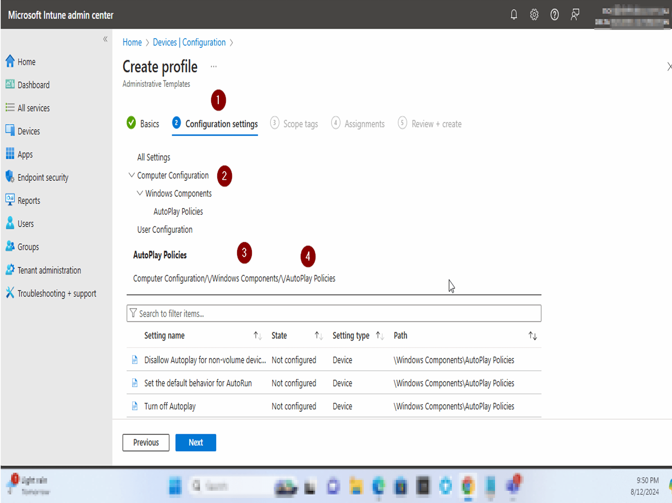
Task: Open Tenant administration in the sidebar
Action: 49,270
